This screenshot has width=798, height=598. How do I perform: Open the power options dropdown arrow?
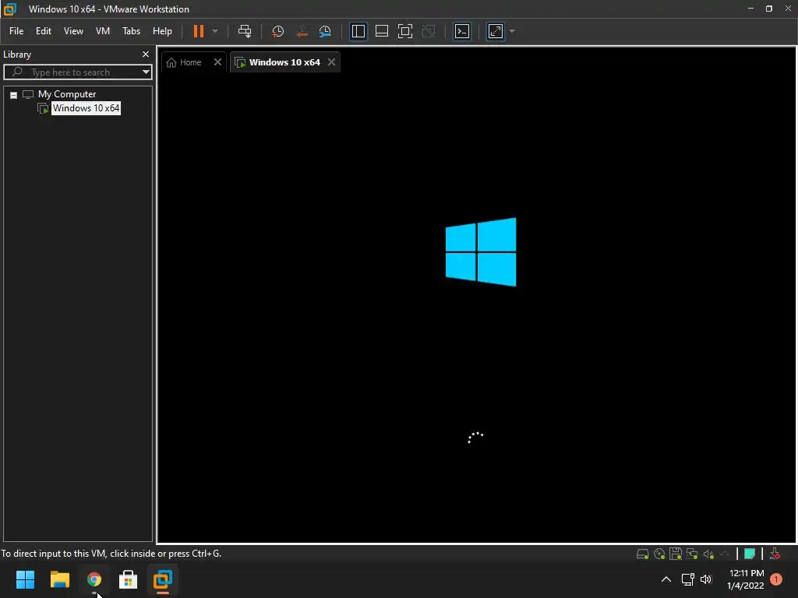[215, 31]
